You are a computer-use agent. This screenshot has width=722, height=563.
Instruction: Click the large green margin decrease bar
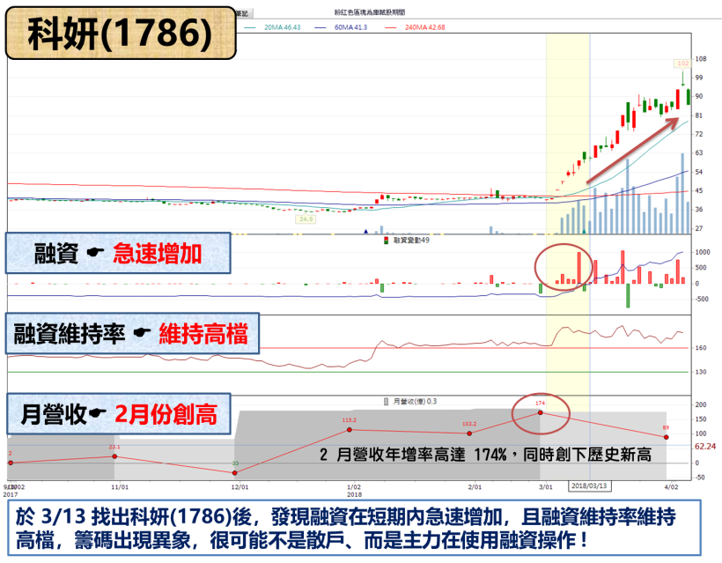pyautogui.click(x=628, y=296)
